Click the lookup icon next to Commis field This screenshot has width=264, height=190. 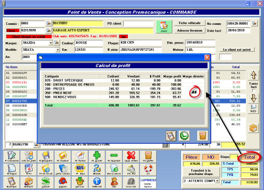(x=49, y=23)
